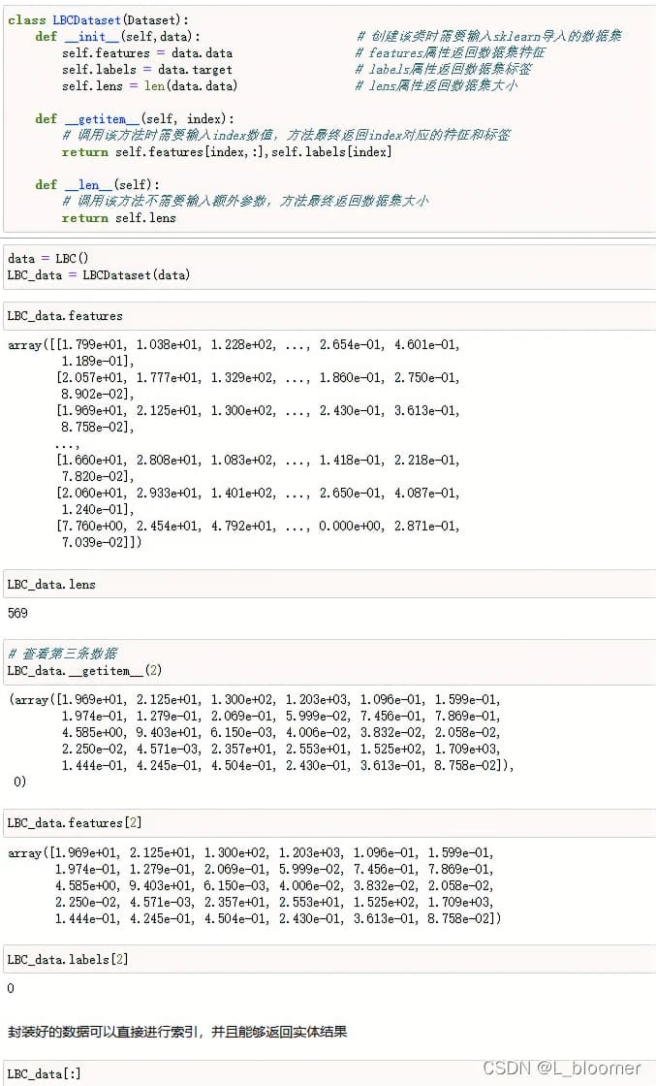Image resolution: width=656 pixels, height=1086 pixels.
Task: Click the 'class LBCDataset(Dataset):' line
Action: pyautogui.click(x=98, y=20)
